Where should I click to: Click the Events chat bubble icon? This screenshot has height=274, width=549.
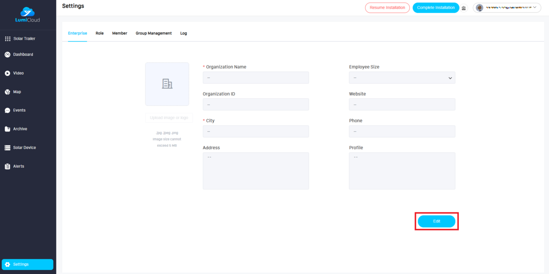pyautogui.click(x=7, y=111)
